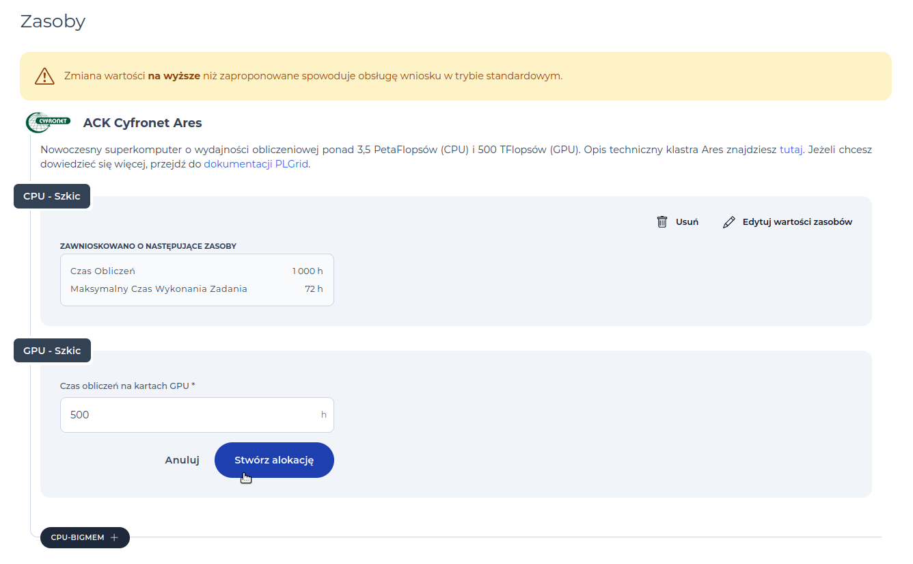Image resolution: width=913 pixels, height=564 pixels.
Task: Click the ACK Cyfronet Ares title
Action: (142, 123)
